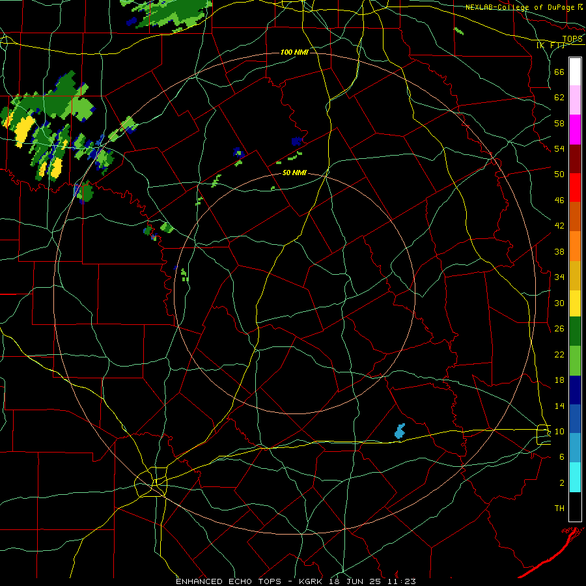Click the dark green legend swatch
Image resolution: width=586 pixels, height=586 pixels.
575,331
